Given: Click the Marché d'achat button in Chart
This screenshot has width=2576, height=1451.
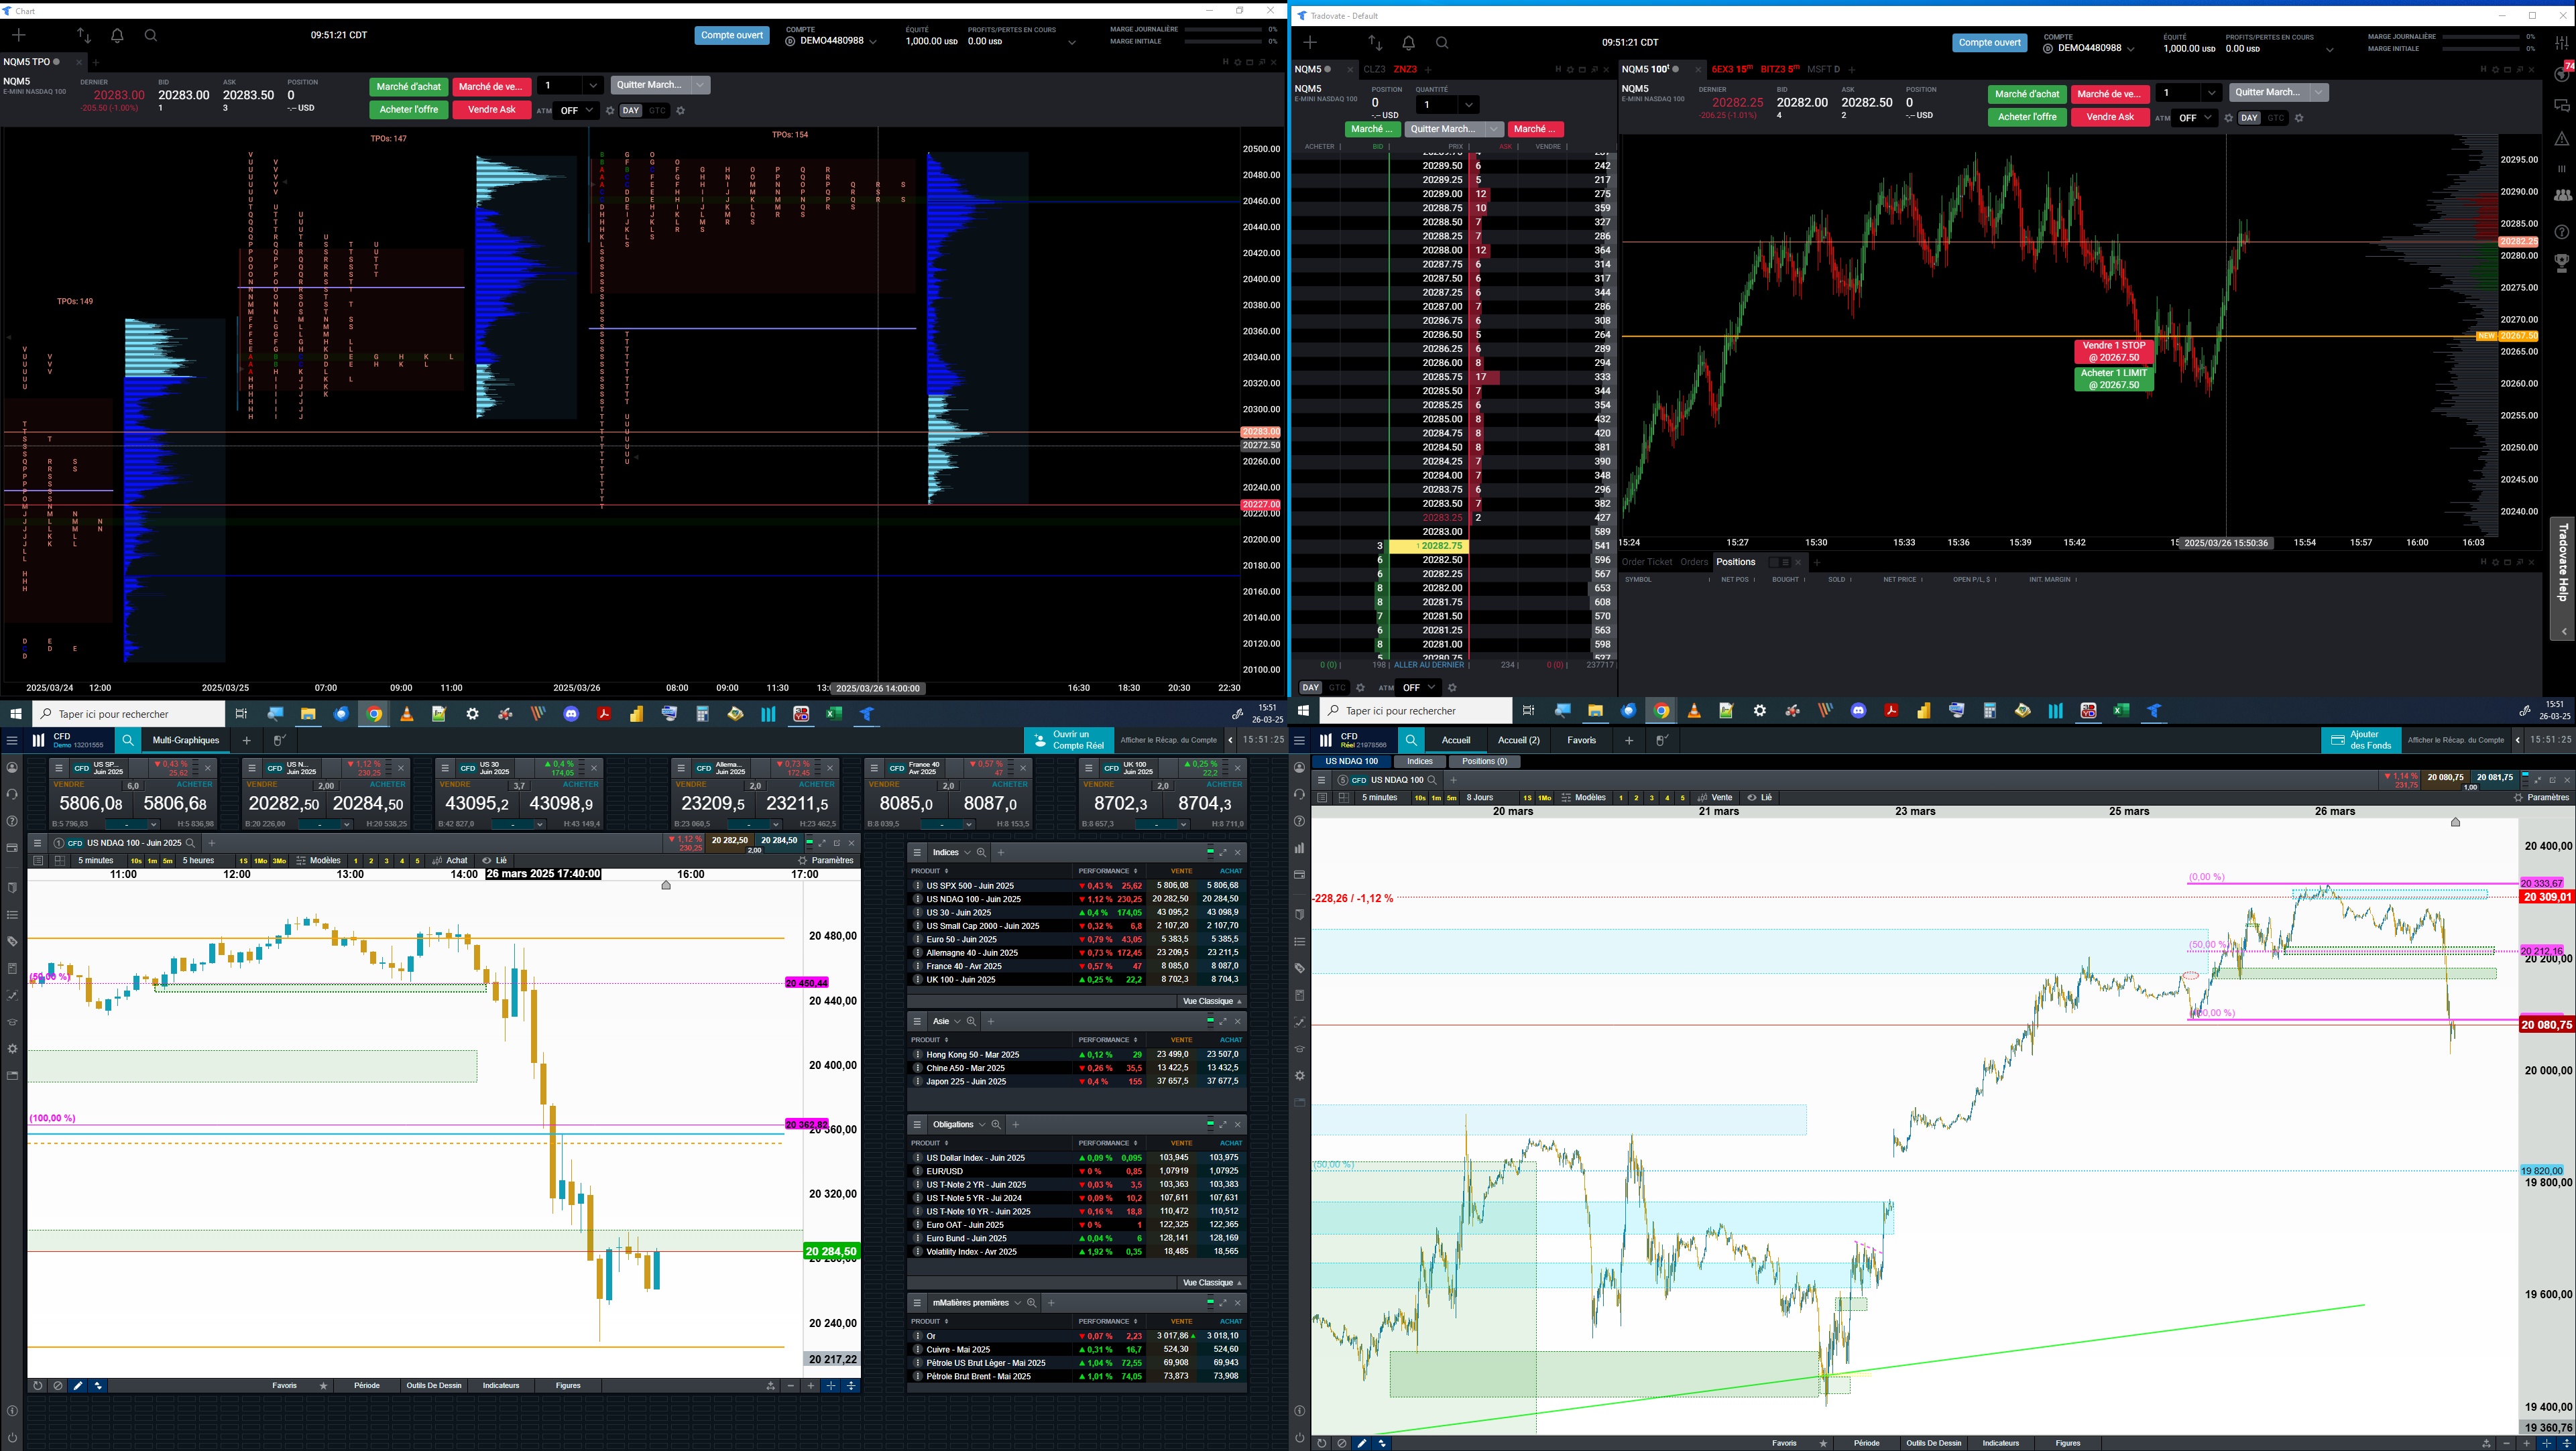Looking at the screenshot, I should pos(408,87).
